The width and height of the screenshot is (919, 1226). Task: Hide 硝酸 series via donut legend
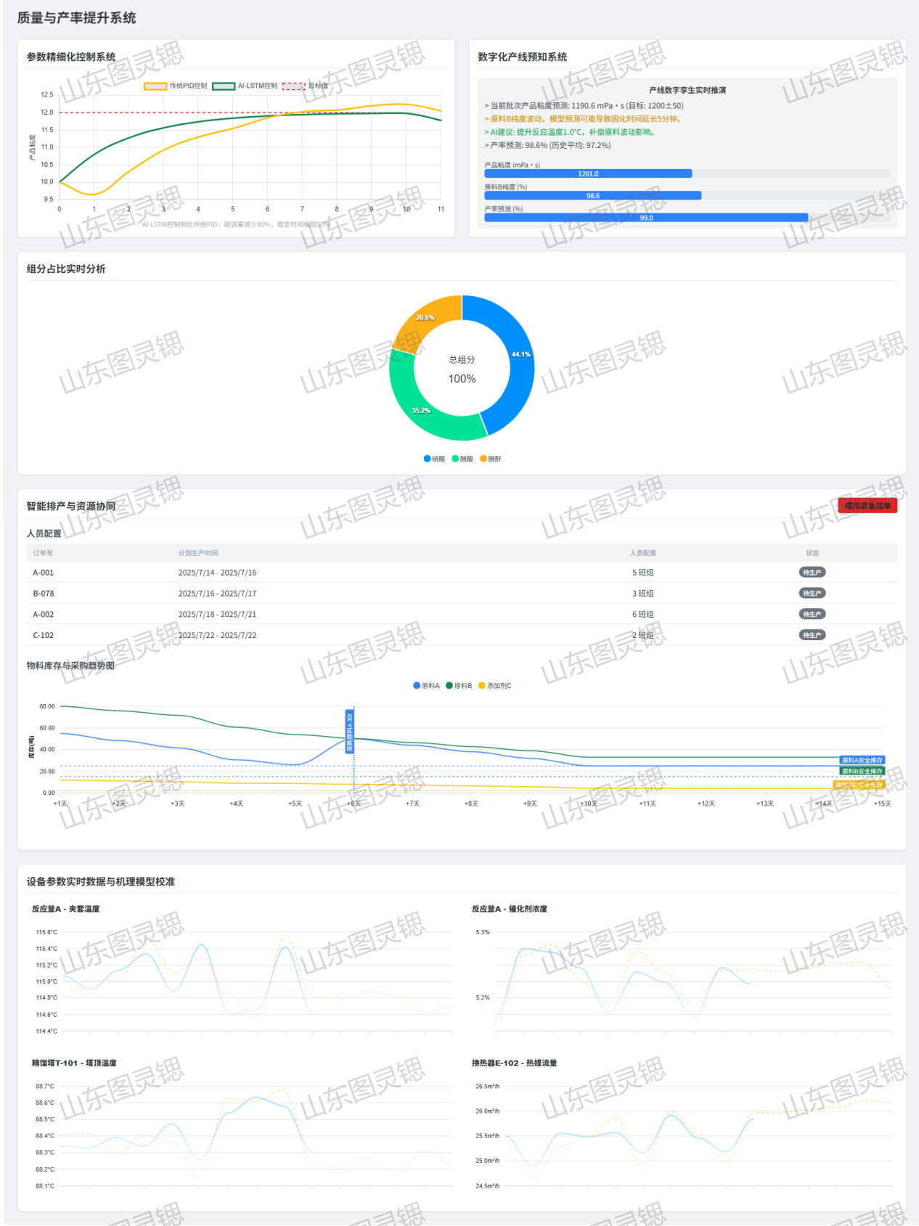point(434,459)
